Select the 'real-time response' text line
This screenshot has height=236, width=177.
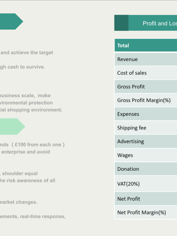(x=33, y=217)
